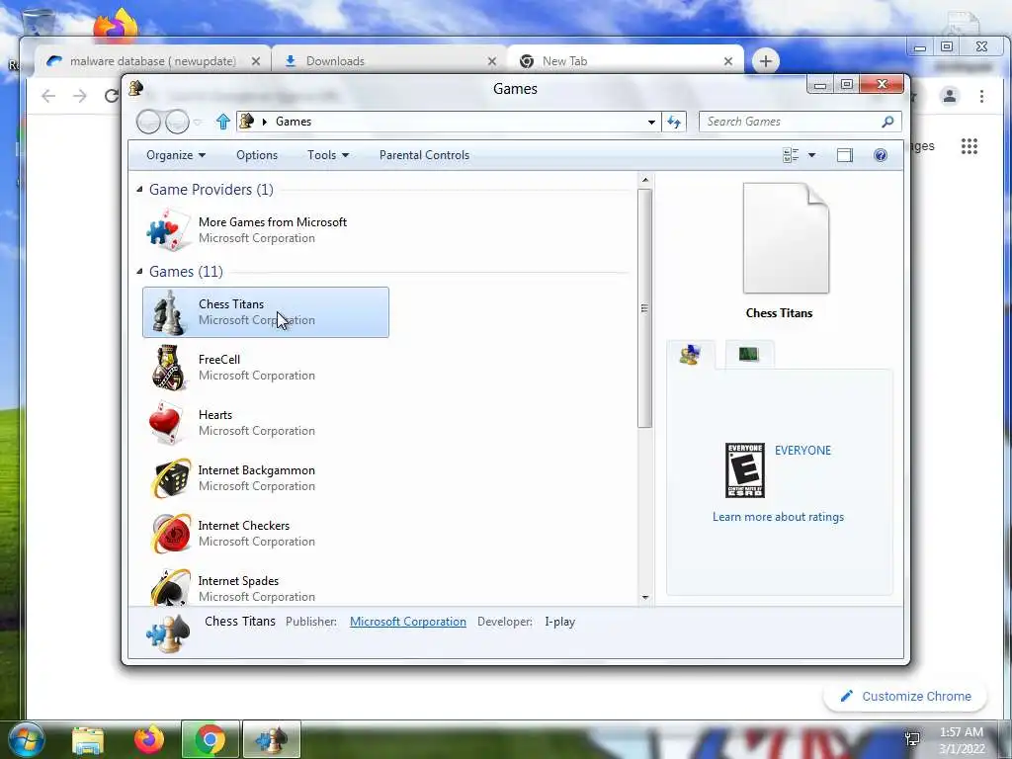Open the Games help icon
The height and width of the screenshot is (759, 1012).
coord(881,155)
